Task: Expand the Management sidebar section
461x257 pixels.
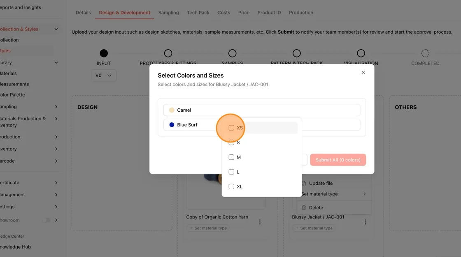Action: pos(56,195)
